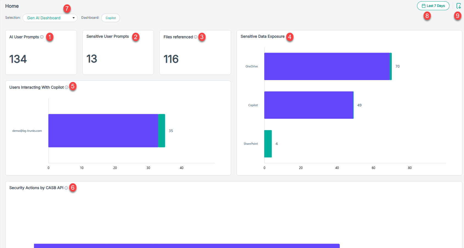This screenshot has height=248, width=464.
Task: Click the info icon beside Files referenced
Action: (196, 37)
